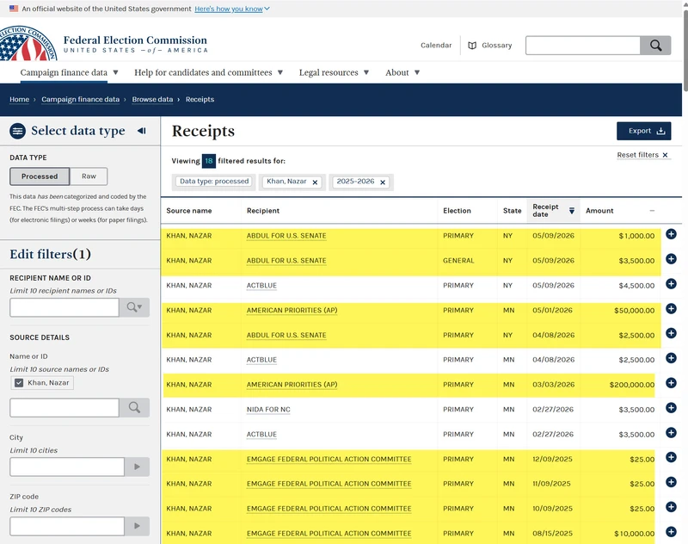The height and width of the screenshot is (544, 688).
Task: Remove the 2025-2026 filter tag
Action: click(383, 182)
